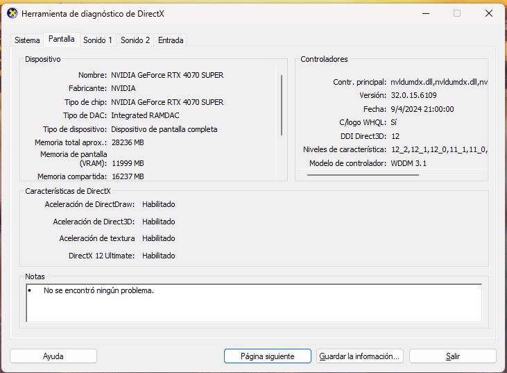Click Dispositivo de pantalla completa text
507x373 pixels.
click(x=164, y=129)
